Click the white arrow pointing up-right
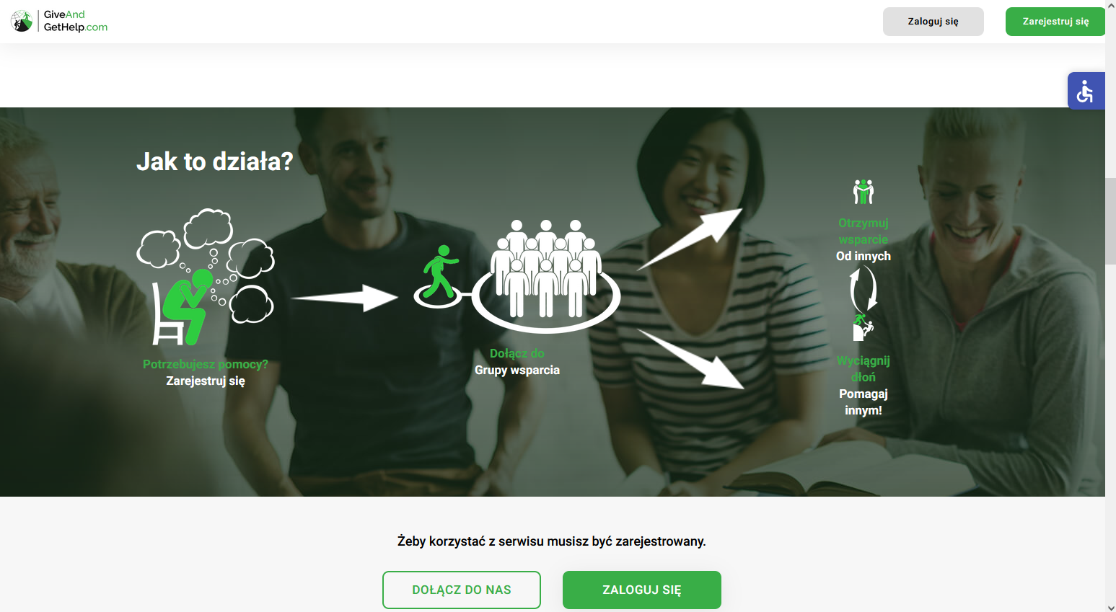 690,239
